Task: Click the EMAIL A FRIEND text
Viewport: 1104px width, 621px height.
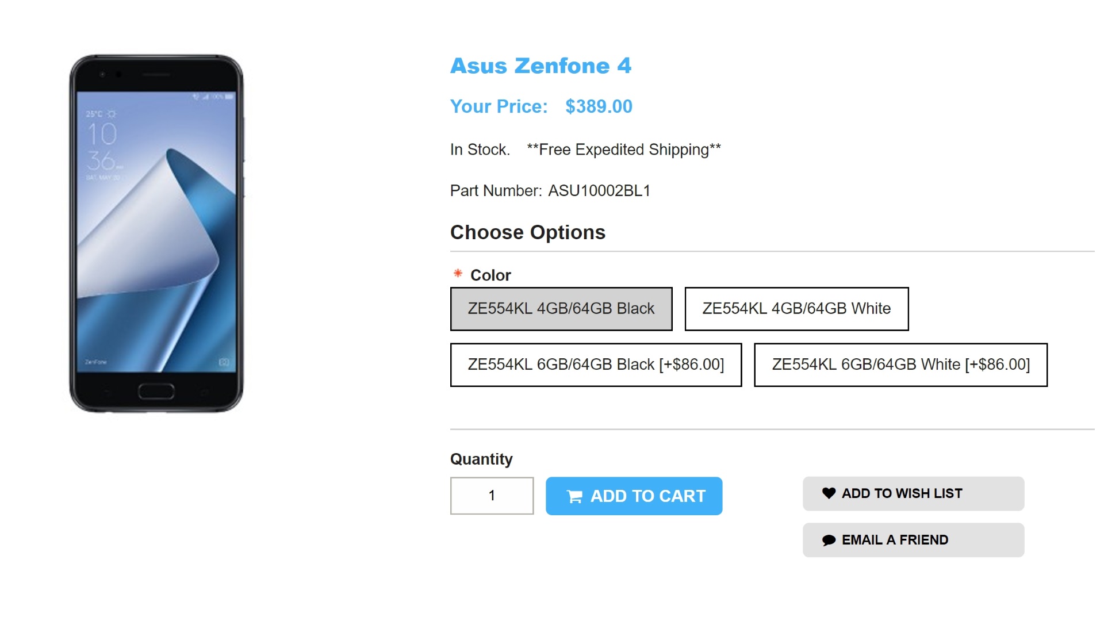Action: pyautogui.click(x=895, y=540)
